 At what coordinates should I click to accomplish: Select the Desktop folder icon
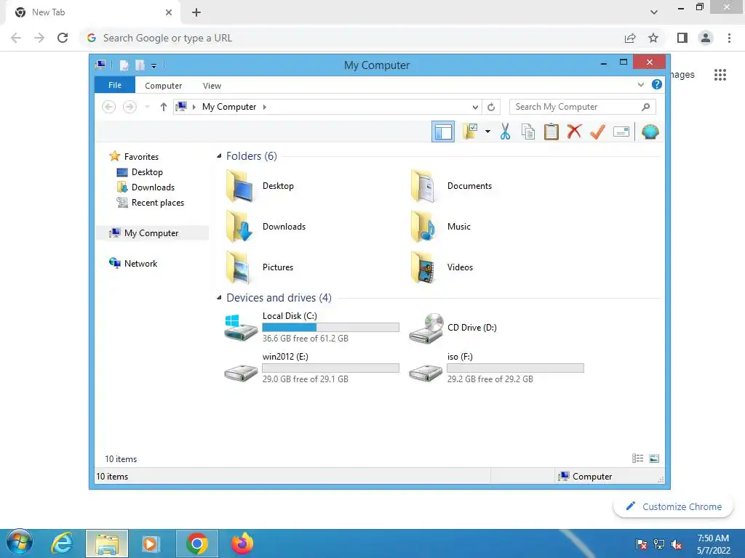[240, 186]
